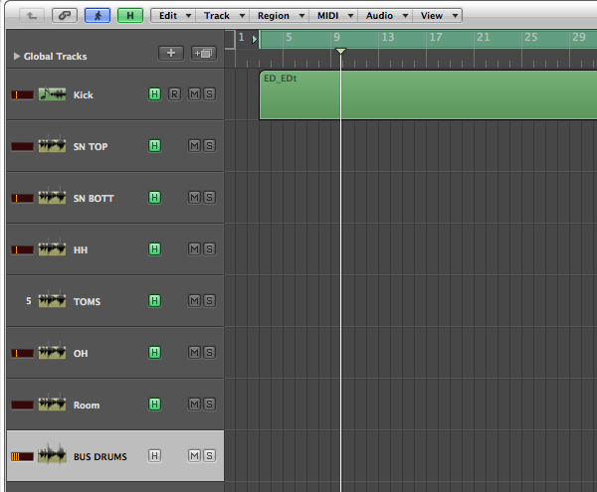Image resolution: width=597 pixels, height=492 pixels.
Task: Toggle Hide on the SN BOTT track
Action: (154, 198)
